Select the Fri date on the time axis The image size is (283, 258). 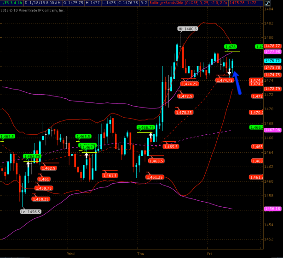[209, 253]
